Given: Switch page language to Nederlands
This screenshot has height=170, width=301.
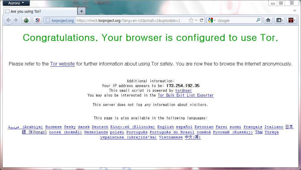Looking at the screenshot, I should (x=96, y=132).
